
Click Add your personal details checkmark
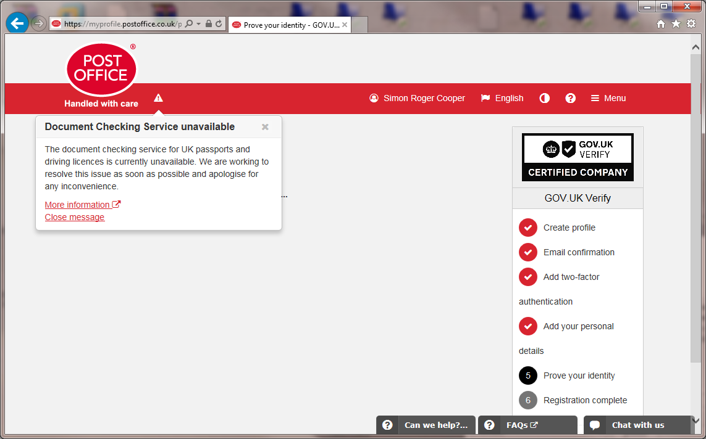pyautogui.click(x=527, y=327)
